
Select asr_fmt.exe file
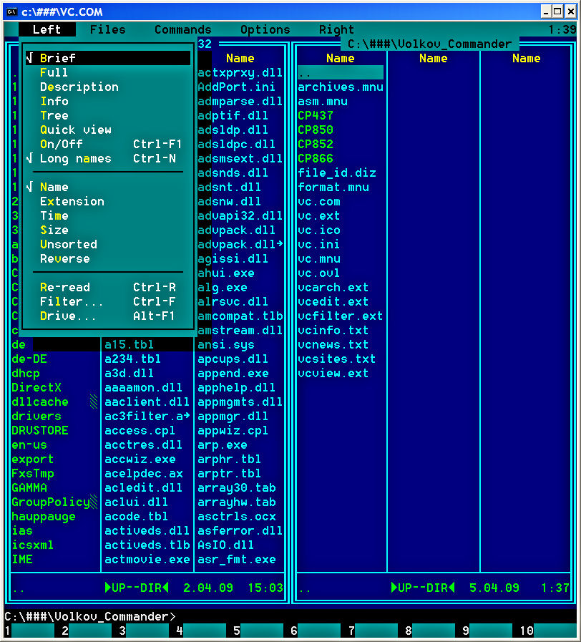(237, 560)
